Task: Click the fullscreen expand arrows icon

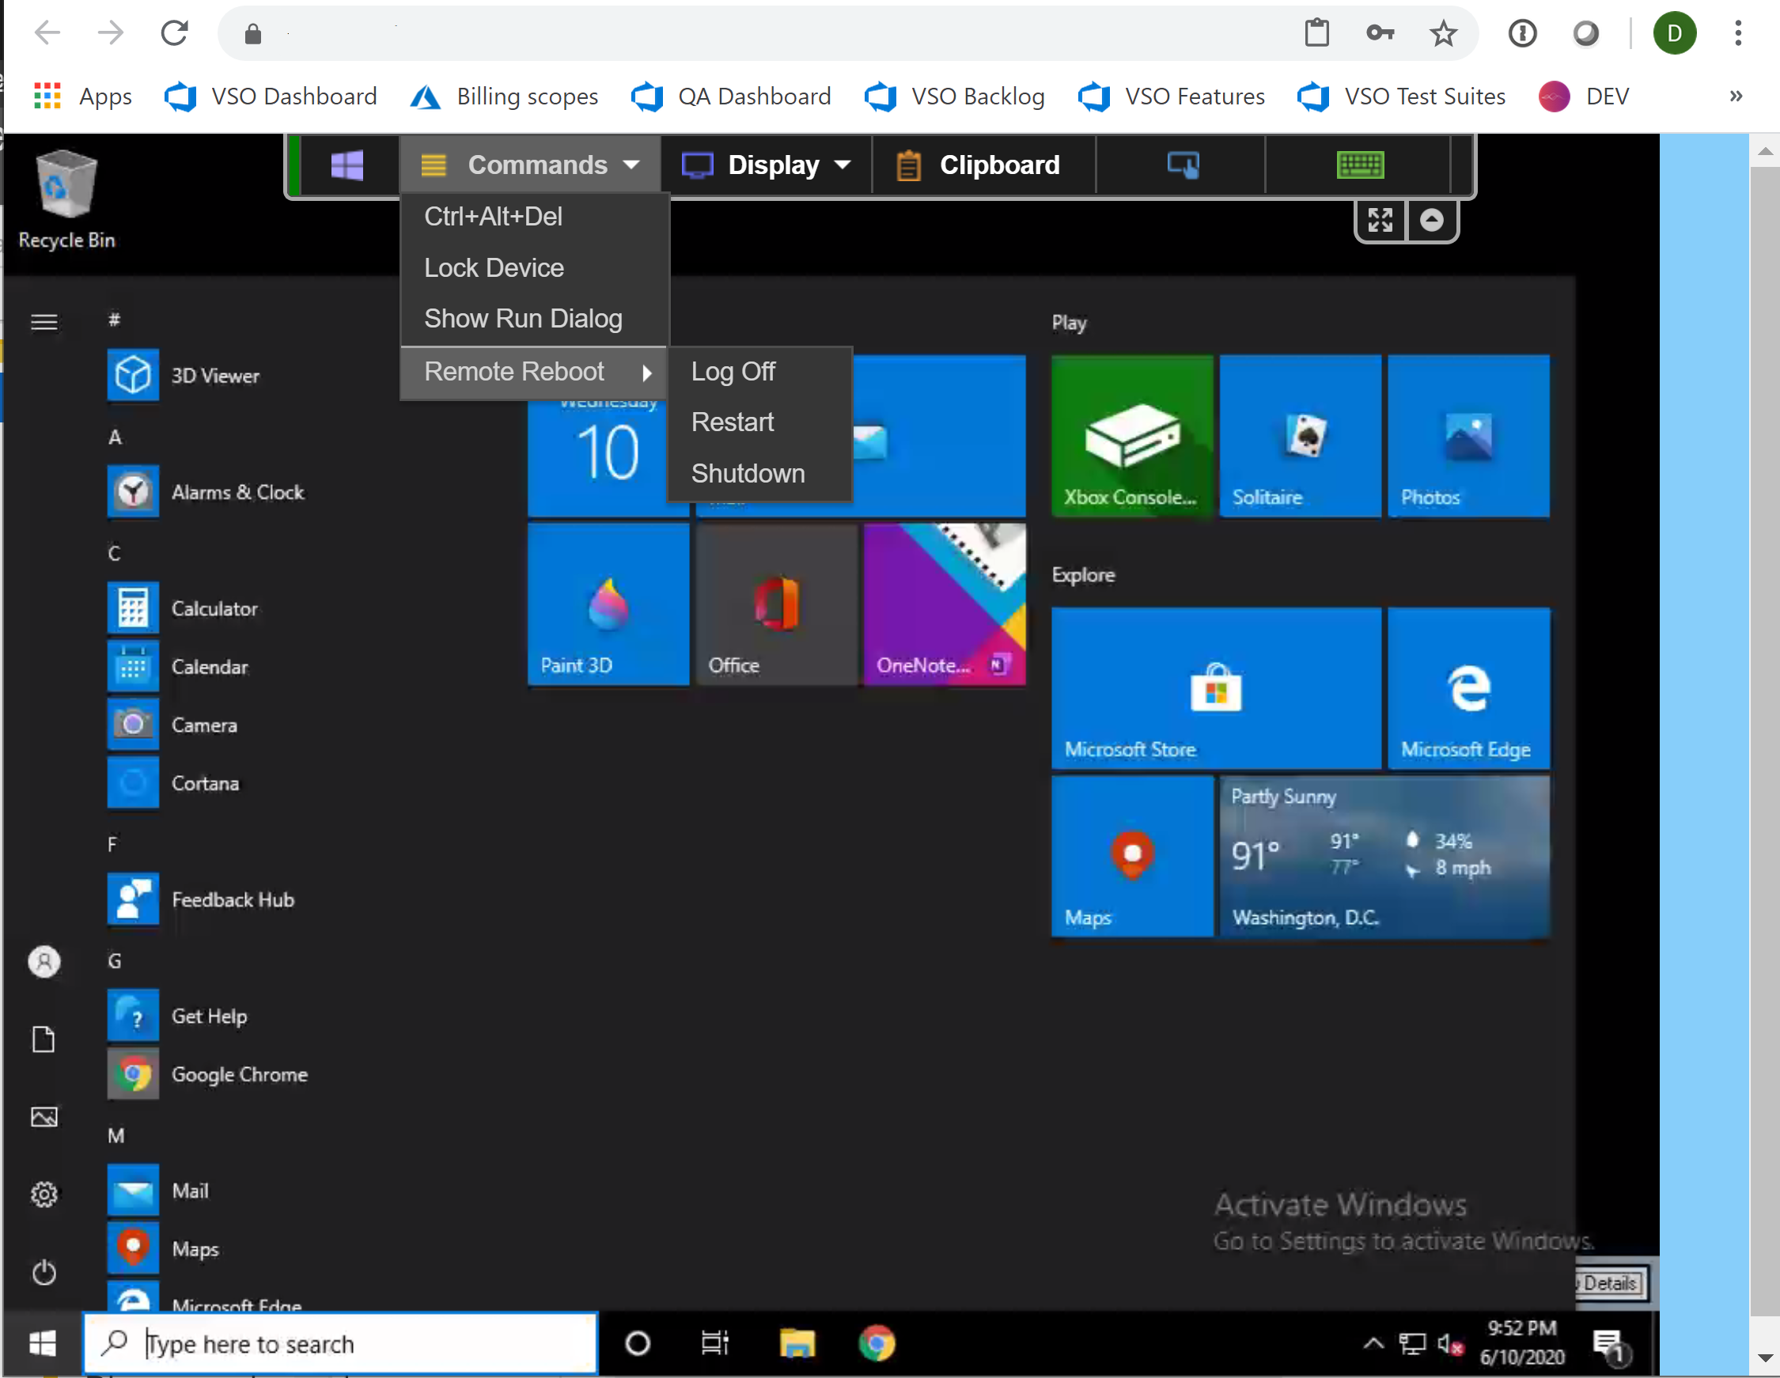Action: pyautogui.click(x=1379, y=220)
